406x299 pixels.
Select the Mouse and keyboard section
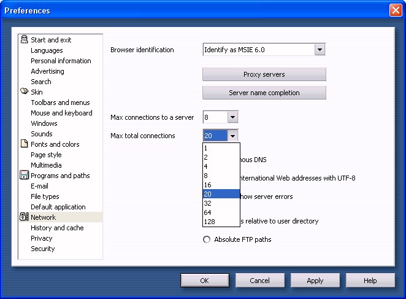[x=61, y=113]
